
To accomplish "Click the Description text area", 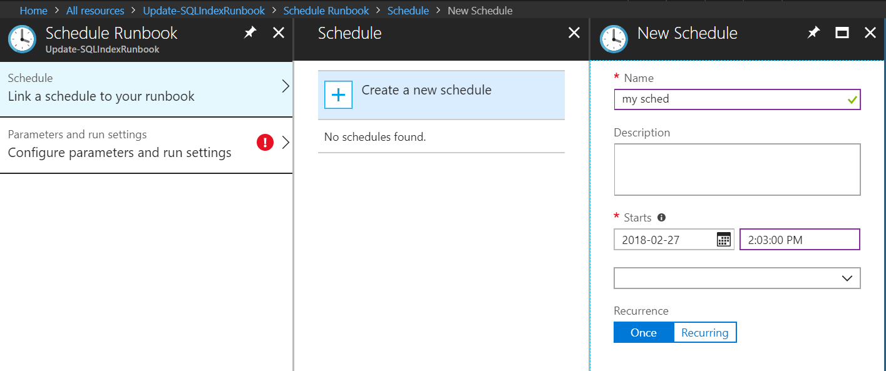I will (x=737, y=170).
